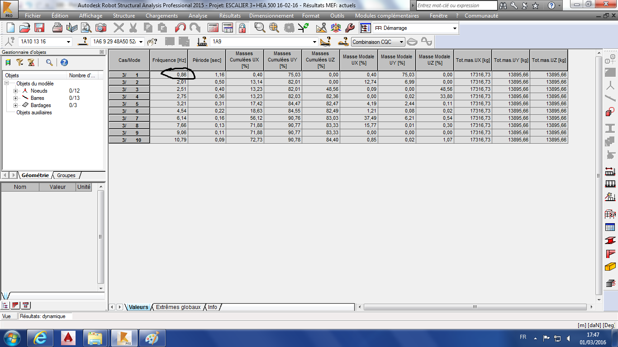Click the Fréquence [Hz] column header
The image size is (618, 347).
coord(169,60)
